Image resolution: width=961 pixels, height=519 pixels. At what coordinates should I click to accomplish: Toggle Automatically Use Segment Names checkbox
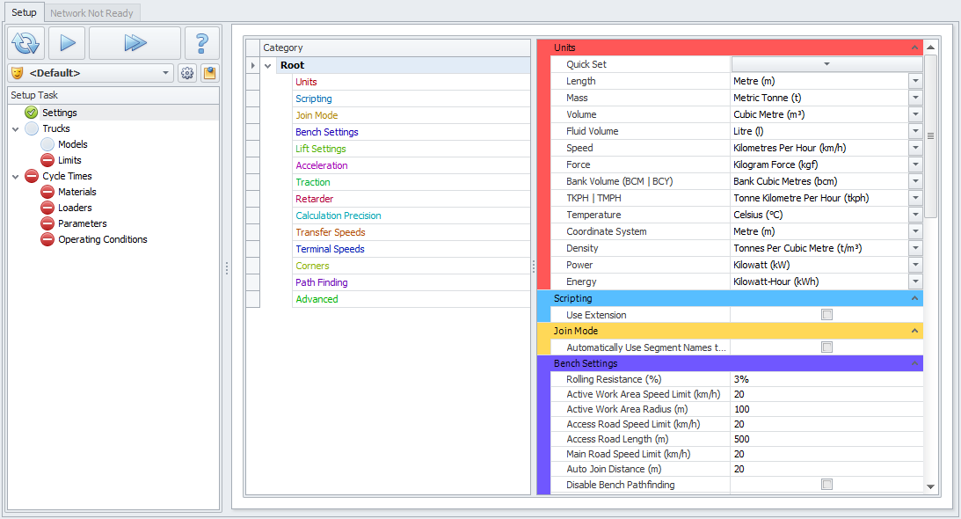click(826, 347)
